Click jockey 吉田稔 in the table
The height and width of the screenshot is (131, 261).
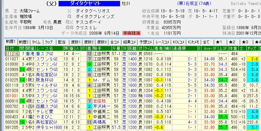click(99, 101)
